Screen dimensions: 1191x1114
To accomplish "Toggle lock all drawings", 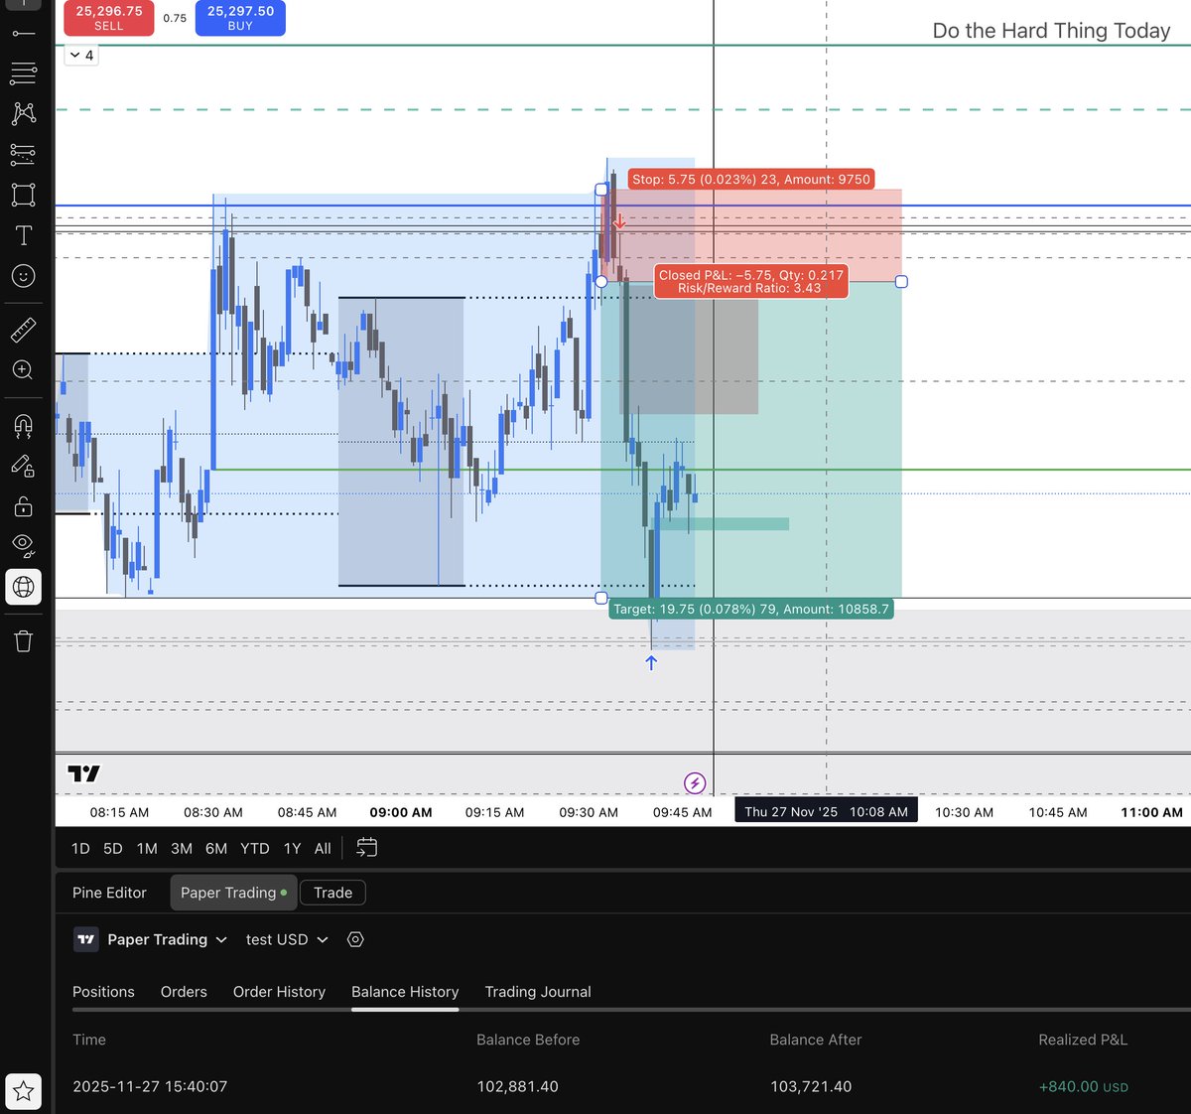I will (x=23, y=505).
